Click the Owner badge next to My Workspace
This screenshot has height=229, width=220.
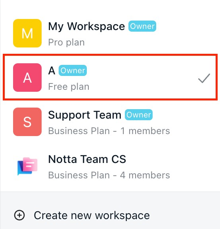[142, 26]
